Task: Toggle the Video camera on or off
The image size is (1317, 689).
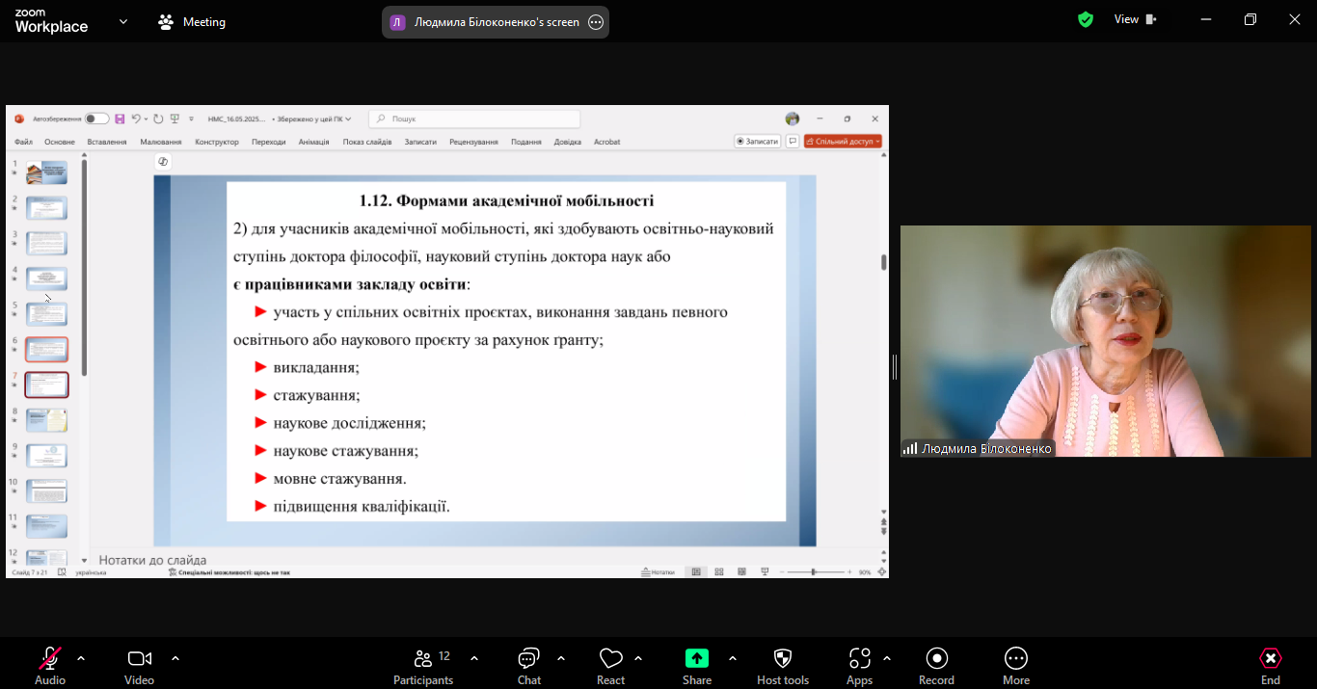Action: (x=139, y=664)
